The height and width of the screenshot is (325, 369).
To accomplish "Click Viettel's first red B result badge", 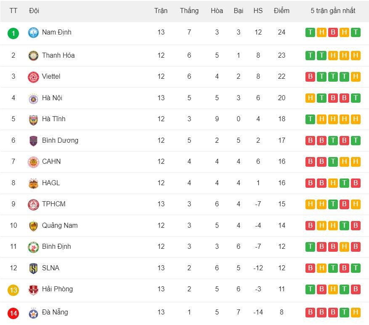I will (x=310, y=77).
